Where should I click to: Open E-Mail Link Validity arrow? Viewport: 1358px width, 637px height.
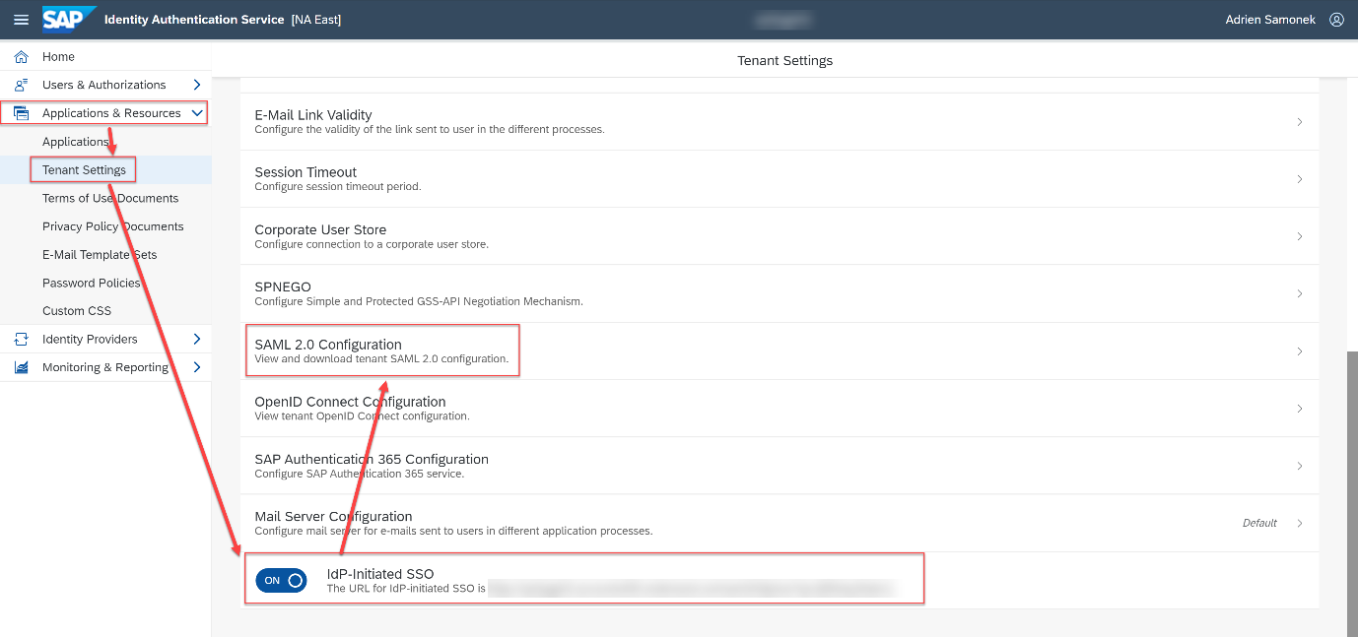[x=1300, y=122]
